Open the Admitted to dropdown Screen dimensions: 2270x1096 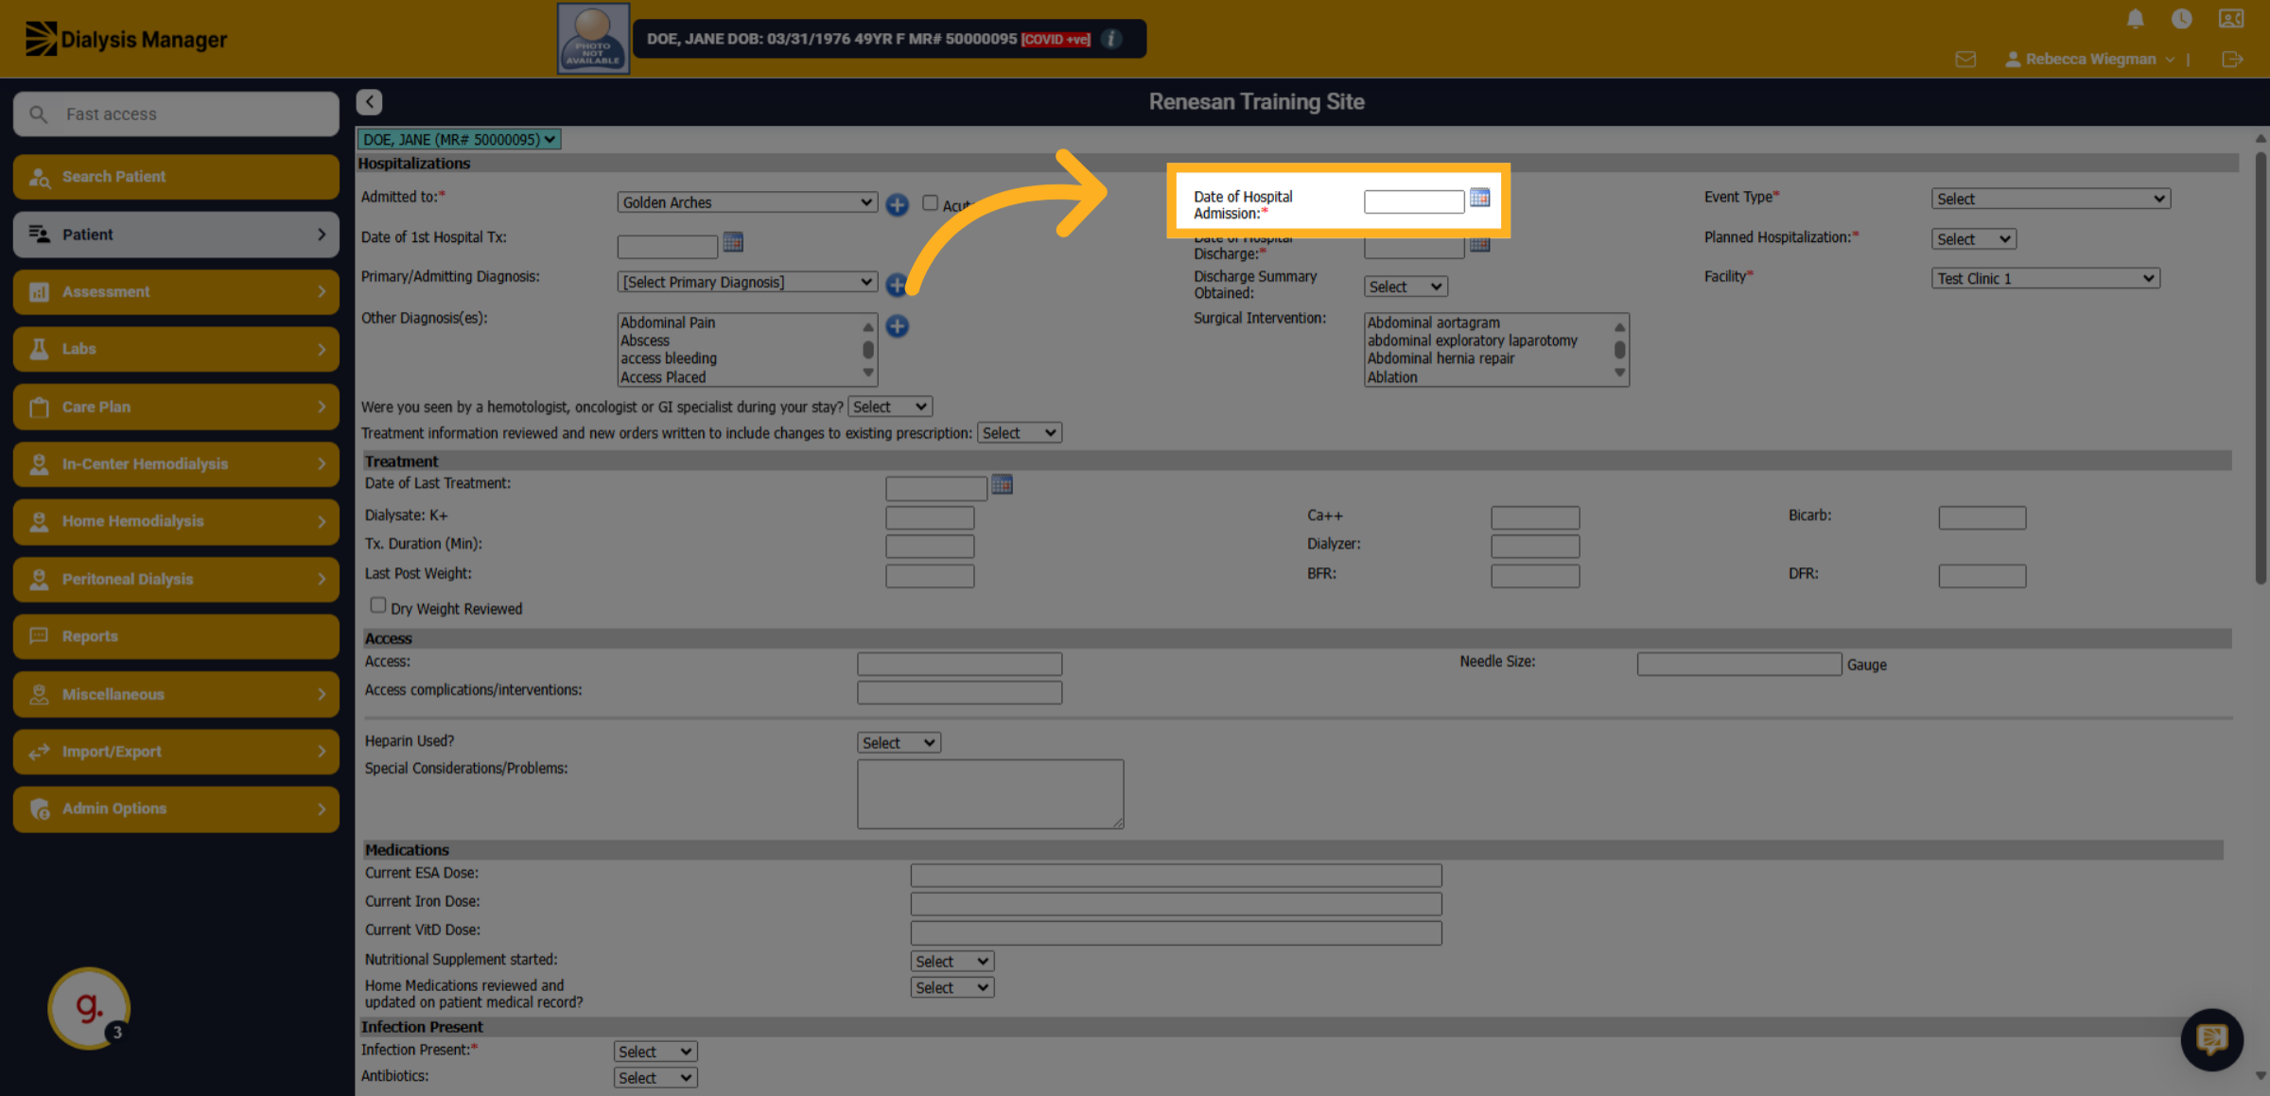pyautogui.click(x=746, y=202)
